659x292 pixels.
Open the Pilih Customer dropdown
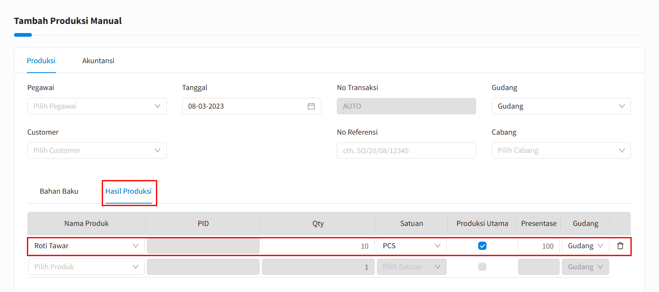(97, 150)
